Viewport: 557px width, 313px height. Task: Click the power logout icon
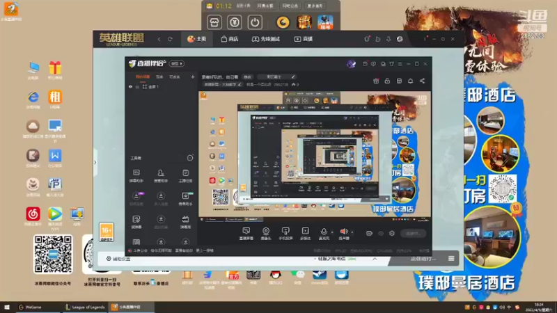tap(255, 22)
